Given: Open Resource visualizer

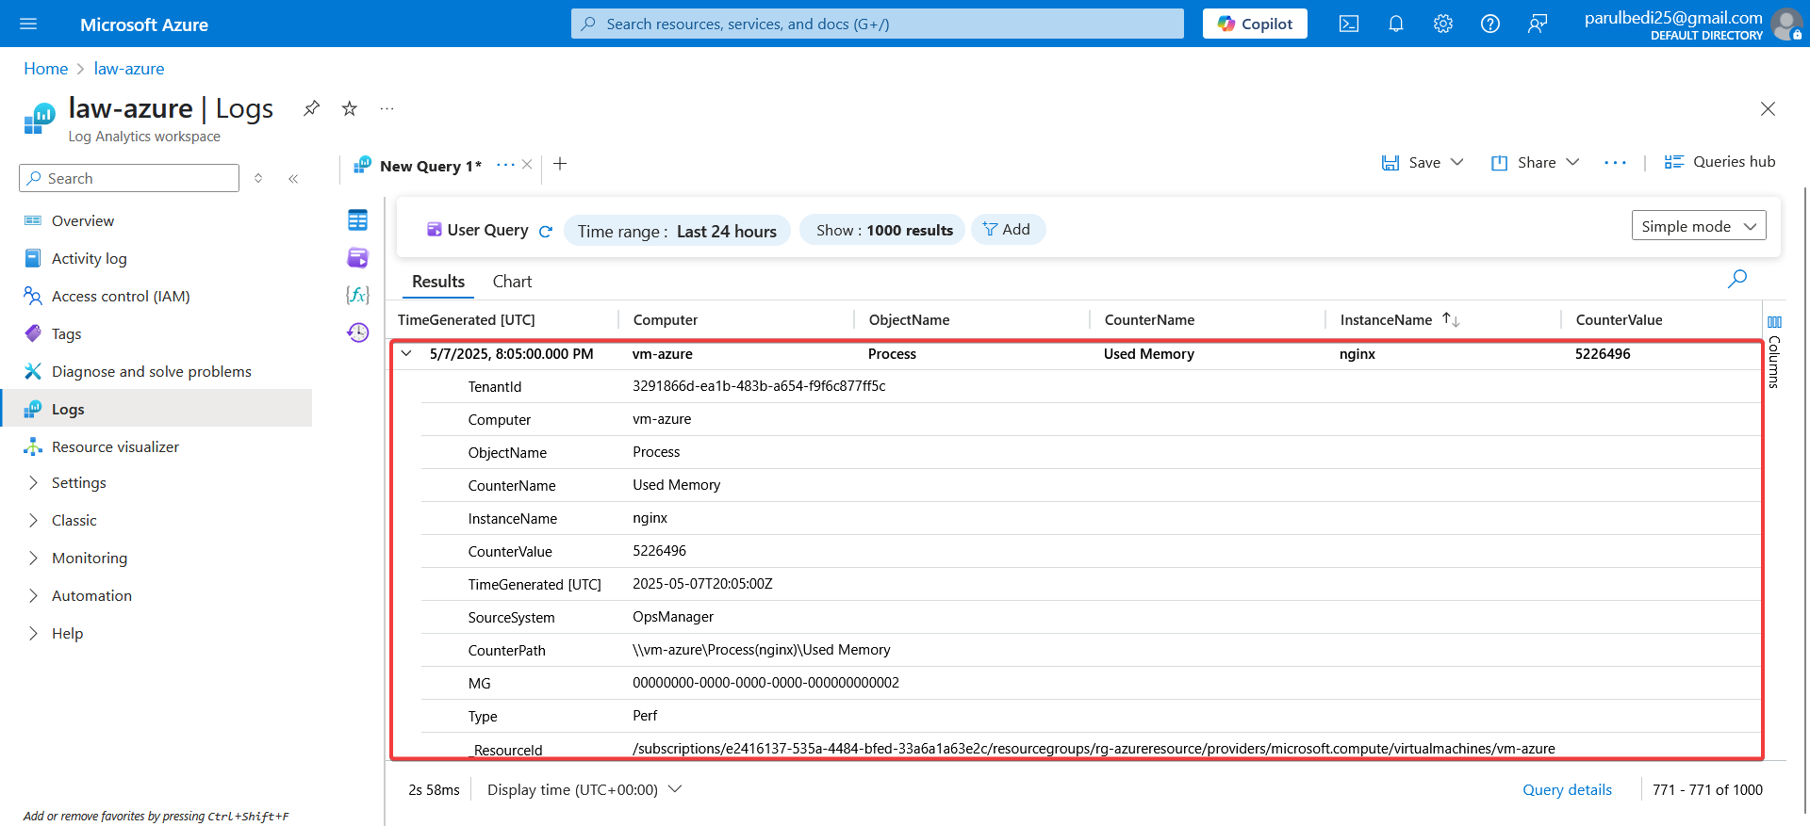Looking at the screenshot, I should (115, 446).
